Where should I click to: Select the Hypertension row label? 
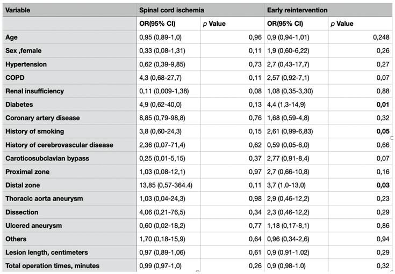click(26, 64)
